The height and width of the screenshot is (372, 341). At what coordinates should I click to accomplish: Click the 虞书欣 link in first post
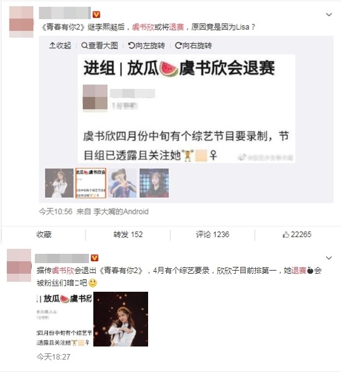point(143,27)
